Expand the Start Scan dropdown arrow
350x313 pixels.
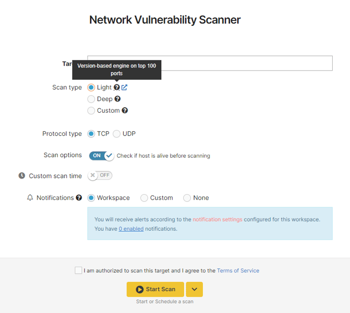194,289
